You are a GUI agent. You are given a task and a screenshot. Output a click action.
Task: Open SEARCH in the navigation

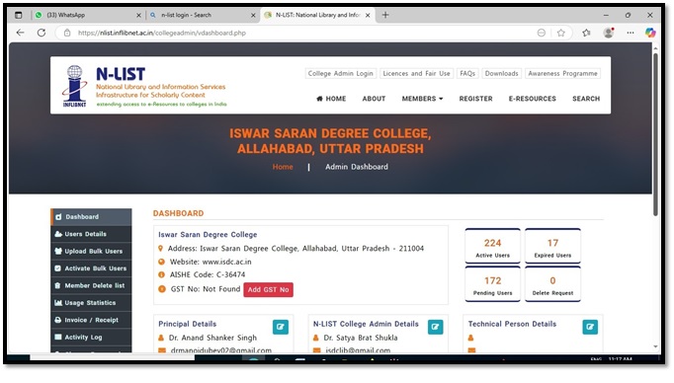pos(586,99)
